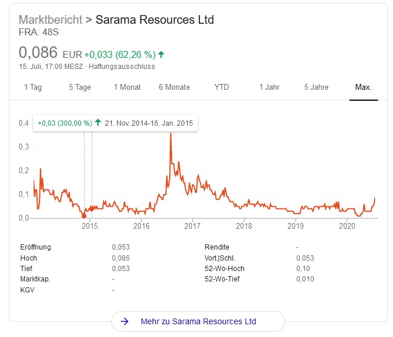Open the Marktbericht link
This screenshot has height=337, width=393.
point(50,20)
